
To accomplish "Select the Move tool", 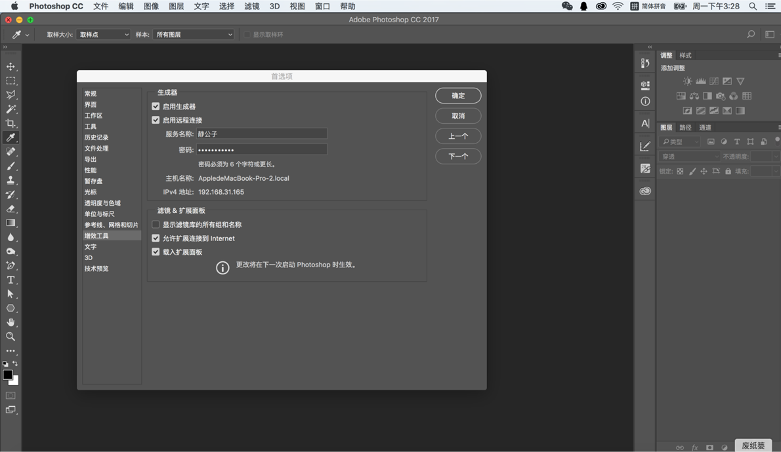I will [11, 66].
